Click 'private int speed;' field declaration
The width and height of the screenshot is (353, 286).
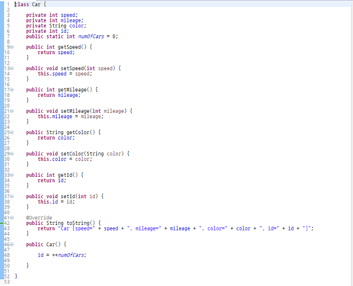coord(52,15)
